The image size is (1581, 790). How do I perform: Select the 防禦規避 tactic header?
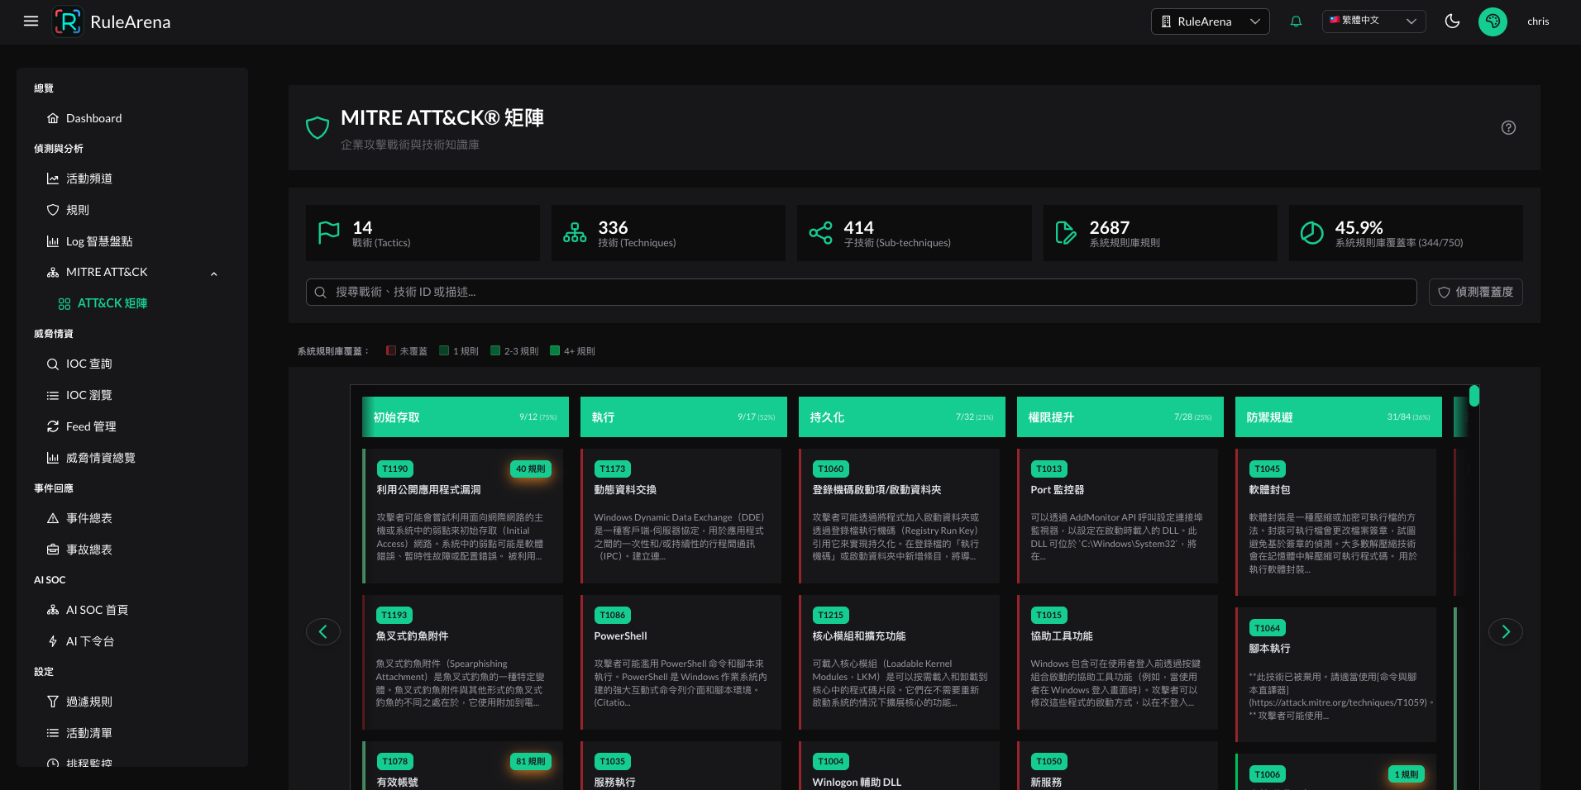click(x=1339, y=417)
